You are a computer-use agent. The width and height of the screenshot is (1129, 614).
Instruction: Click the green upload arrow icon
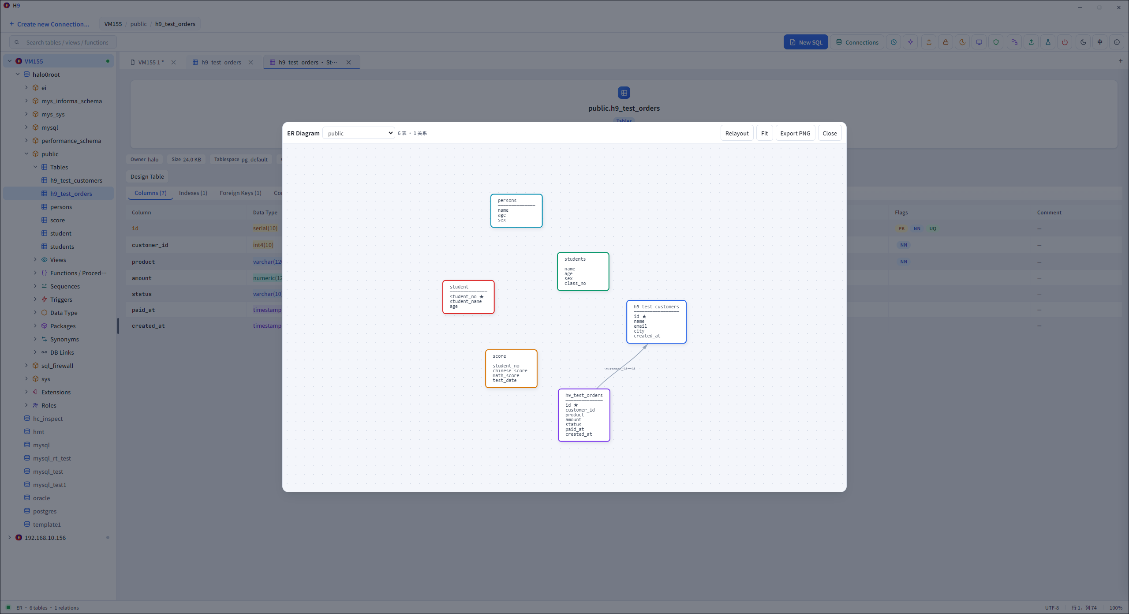pyautogui.click(x=1031, y=42)
